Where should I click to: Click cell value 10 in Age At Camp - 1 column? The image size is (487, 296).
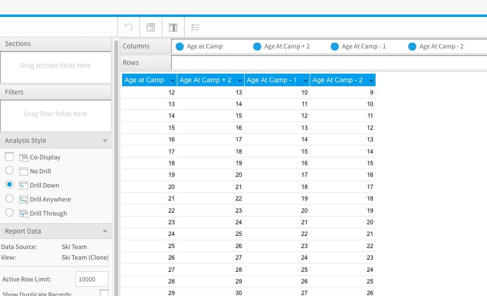pos(304,93)
